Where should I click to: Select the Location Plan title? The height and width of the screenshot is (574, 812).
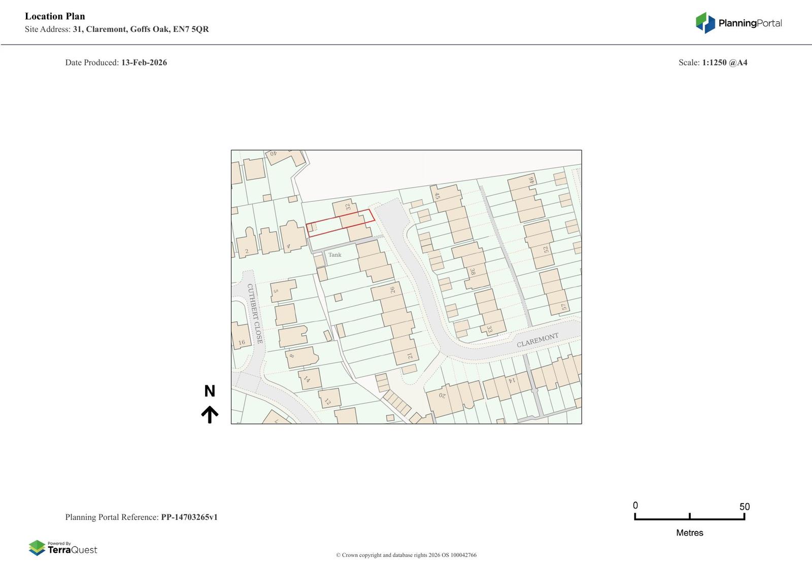point(55,16)
